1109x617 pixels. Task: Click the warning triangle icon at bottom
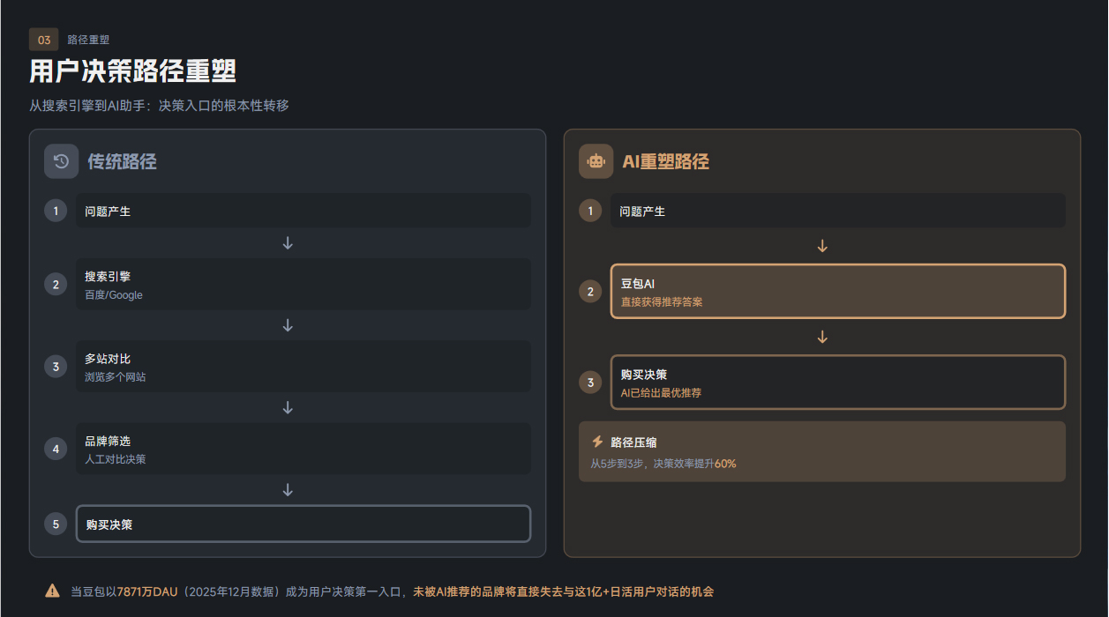[53, 591]
